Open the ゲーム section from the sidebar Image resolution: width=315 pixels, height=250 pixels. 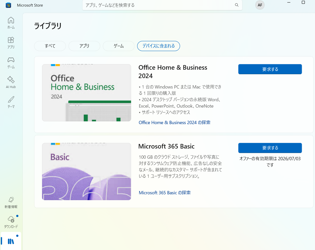pyautogui.click(x=11, y=62)
